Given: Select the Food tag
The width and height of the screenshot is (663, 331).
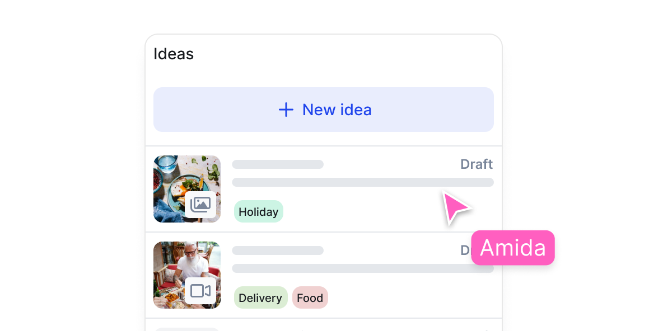Looking at the screenshot, I should click(x=310, y=297).
